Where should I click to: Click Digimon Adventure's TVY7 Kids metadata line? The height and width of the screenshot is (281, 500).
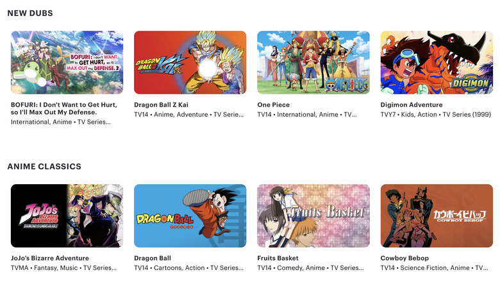point(436,114)
